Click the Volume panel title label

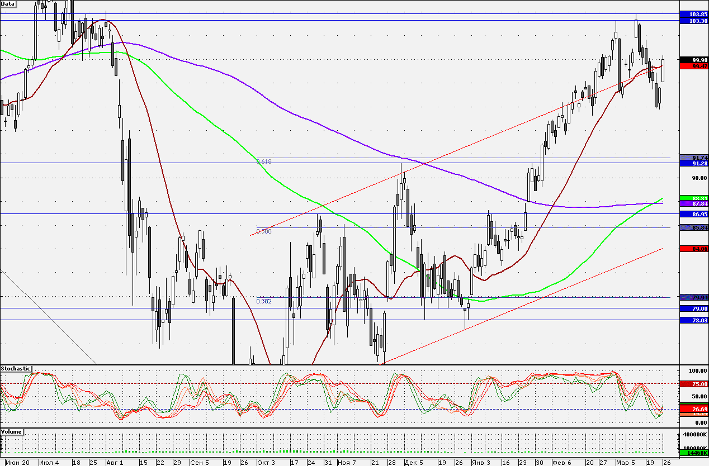pos(11,432)
